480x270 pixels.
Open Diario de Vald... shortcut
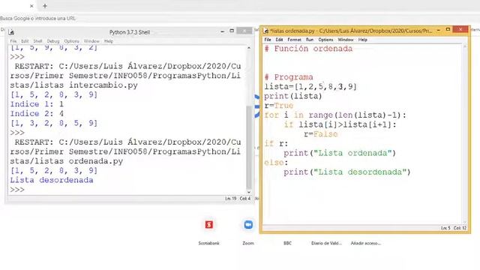pyautogui.click(x=326, y=243)
